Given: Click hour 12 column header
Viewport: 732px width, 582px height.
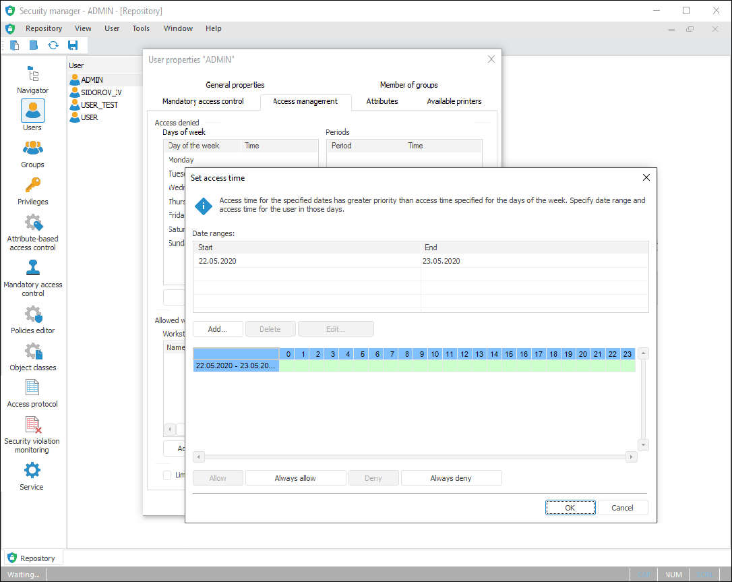Looking at the screenshot, I should 464,354.
